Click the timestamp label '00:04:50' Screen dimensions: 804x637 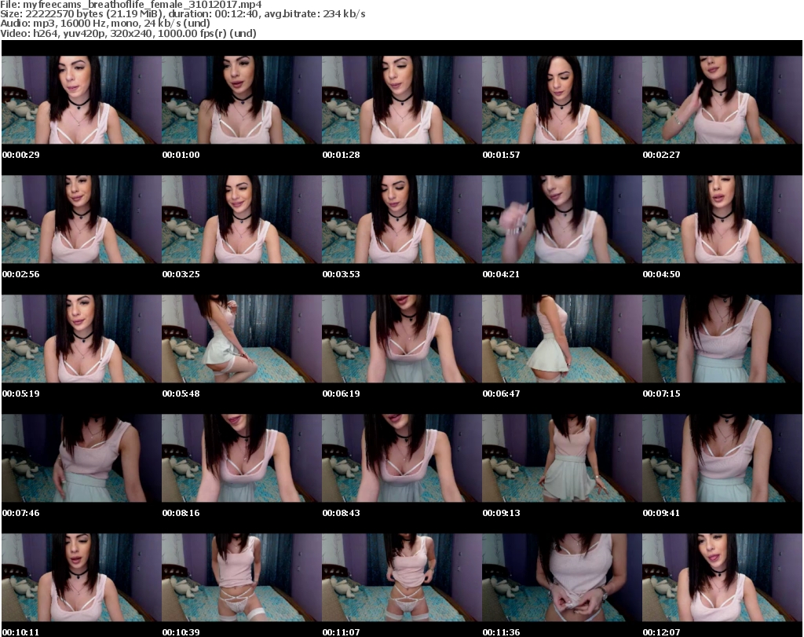point(661,274)
